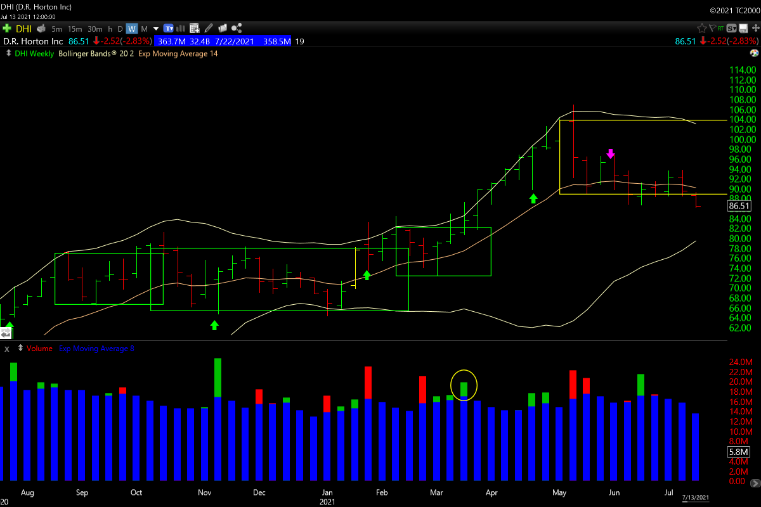Switch to 15m time frame
The width and height of the screenshot is (761, 507).
tap(75, 29)
